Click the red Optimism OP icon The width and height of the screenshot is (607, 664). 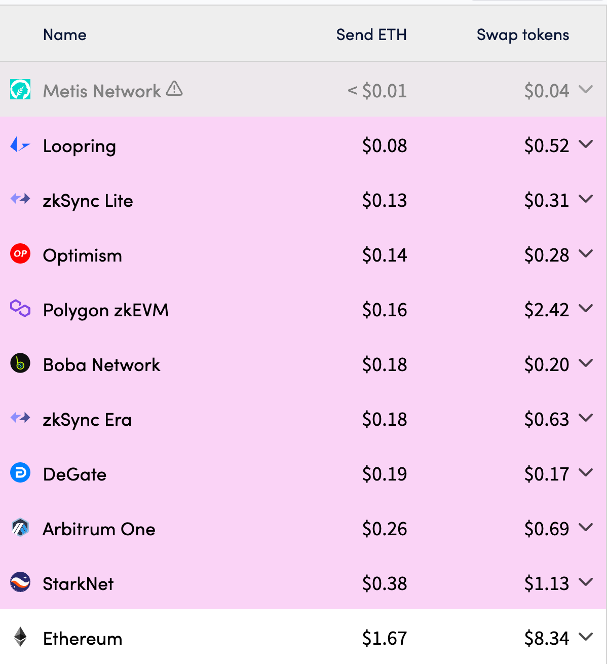[x=20, y=254]
